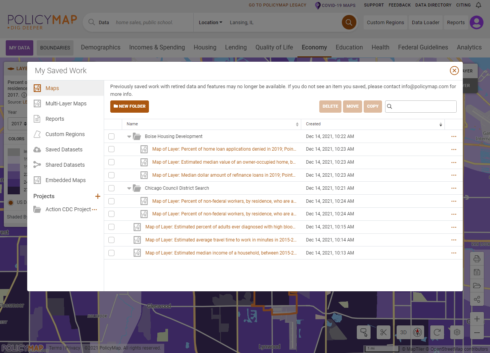Click the compass orientation icon
Screen dimensions: 490x353
[x=418, y=332]
